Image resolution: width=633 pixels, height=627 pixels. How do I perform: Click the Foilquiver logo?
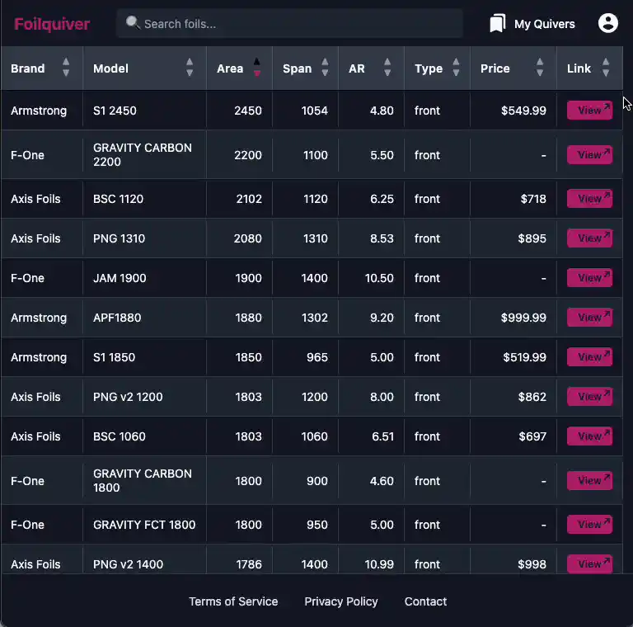point(52,24)
